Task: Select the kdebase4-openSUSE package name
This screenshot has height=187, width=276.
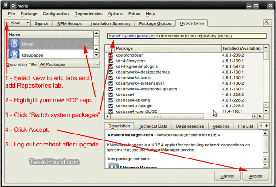Action: (137, 111)
